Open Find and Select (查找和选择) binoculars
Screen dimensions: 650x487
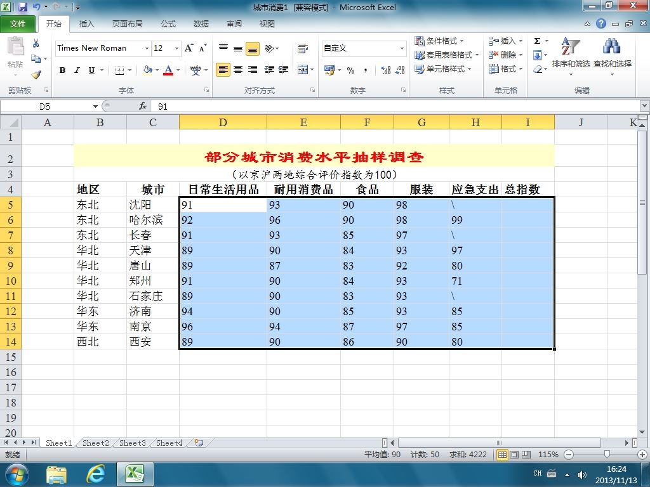click(613, 56)
